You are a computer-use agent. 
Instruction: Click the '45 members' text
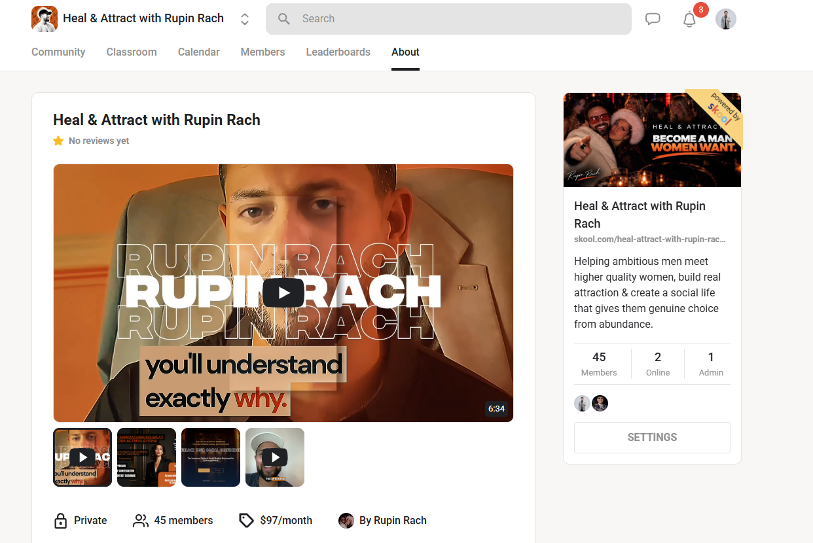coord(183,521)
